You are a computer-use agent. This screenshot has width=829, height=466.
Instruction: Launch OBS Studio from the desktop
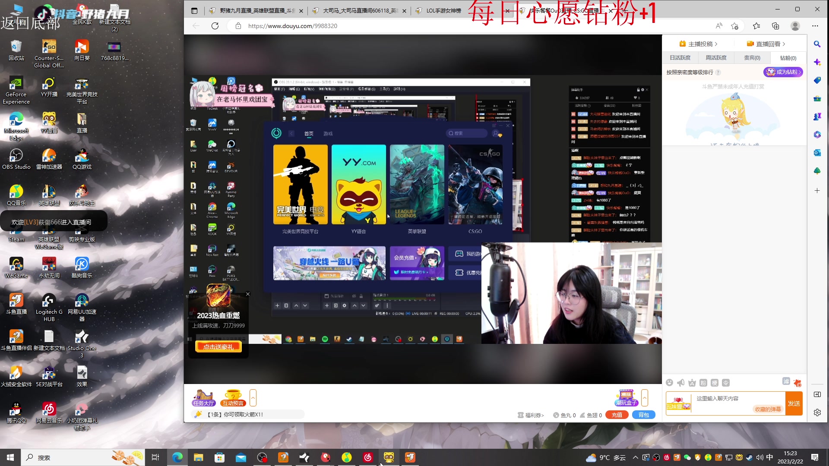coord(16,154)
